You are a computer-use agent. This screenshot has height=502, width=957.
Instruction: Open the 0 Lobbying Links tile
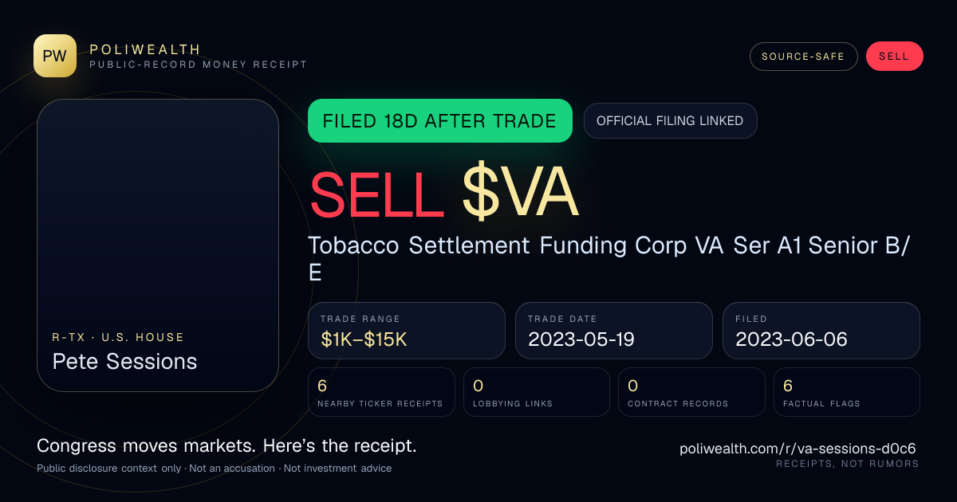click(x=537, y=392)
